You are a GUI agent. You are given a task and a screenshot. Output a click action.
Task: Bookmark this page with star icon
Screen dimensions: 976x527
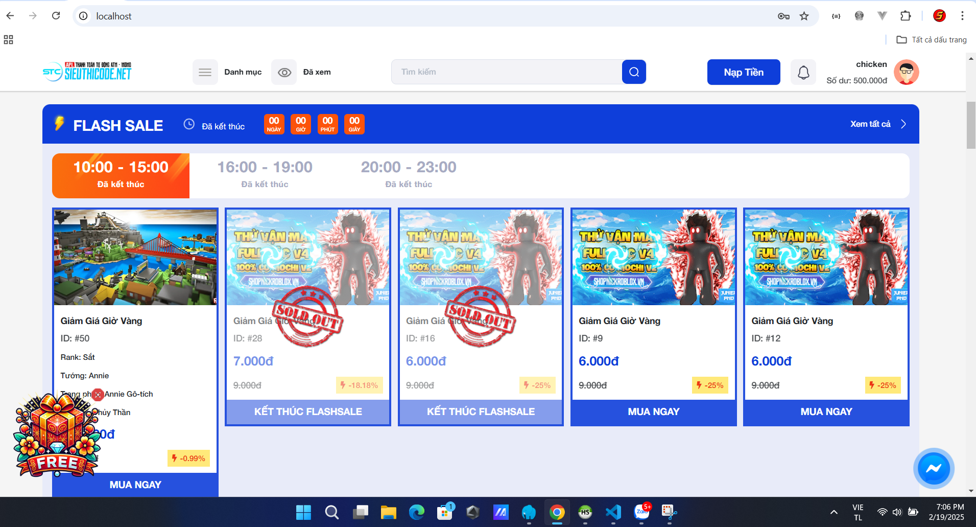[804, 16]
